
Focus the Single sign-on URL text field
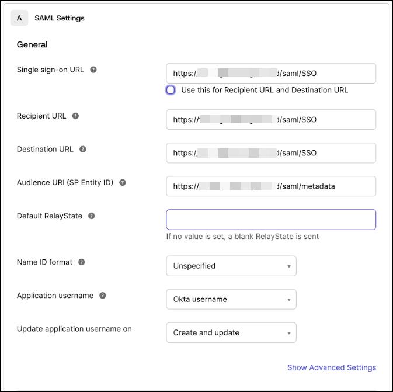click(x=271, y=74)
